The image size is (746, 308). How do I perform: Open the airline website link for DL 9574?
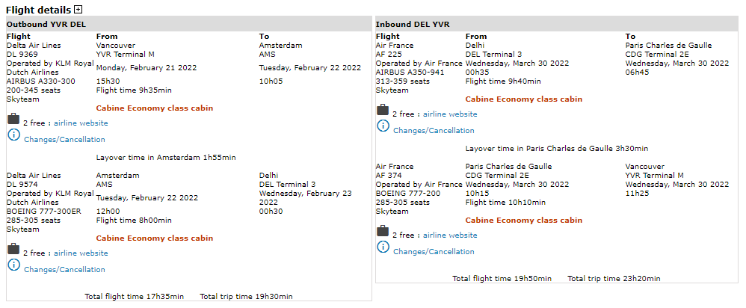(81, 253)
